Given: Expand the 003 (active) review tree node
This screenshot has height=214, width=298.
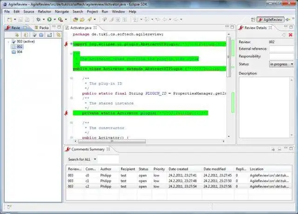Looking at the screenshot, I should [x=8, y=41].
